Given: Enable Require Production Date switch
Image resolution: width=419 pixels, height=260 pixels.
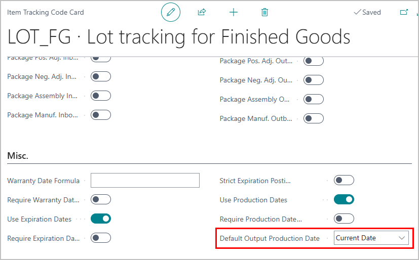Looking at the screenshot, I should coord(344,219).
